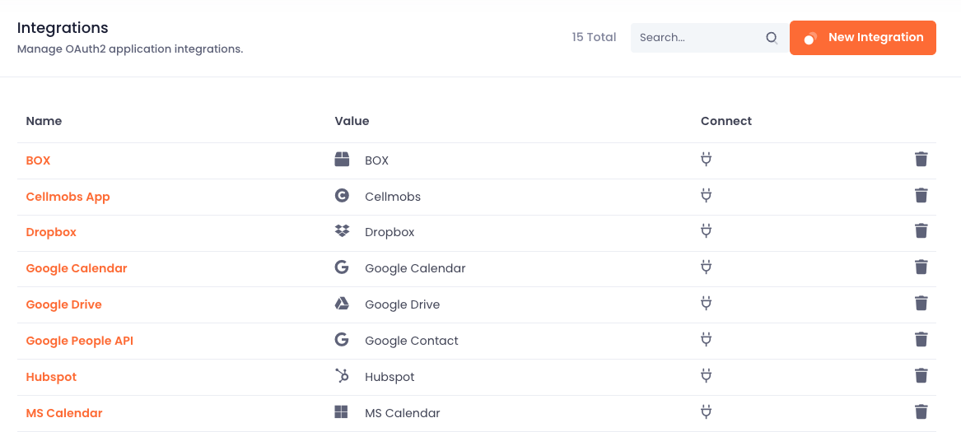Image resolution: width=961 pixels, height=432 pixels.
Task: Click the connect plug icon for BOX
Action: (x=706, y=160)
